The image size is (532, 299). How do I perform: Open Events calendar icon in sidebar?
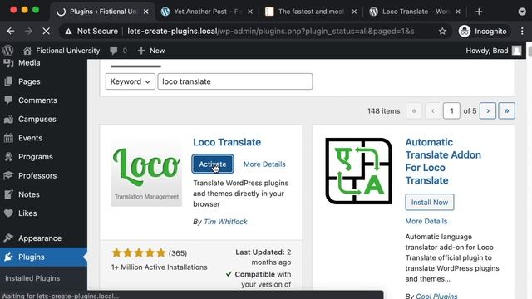8,138
